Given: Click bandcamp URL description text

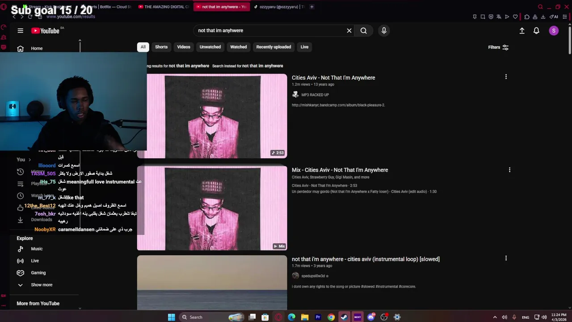Looking at the screenshot, I should (338, 105).
